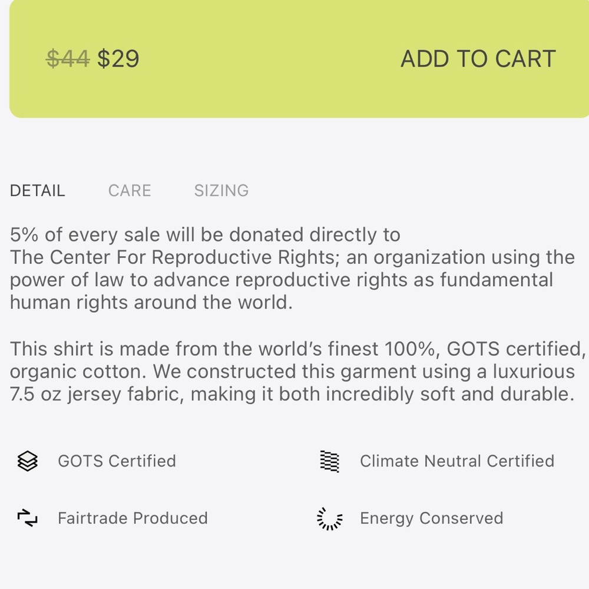
Task: Show the SIZING tab
Action: click(x=221, y=191)
